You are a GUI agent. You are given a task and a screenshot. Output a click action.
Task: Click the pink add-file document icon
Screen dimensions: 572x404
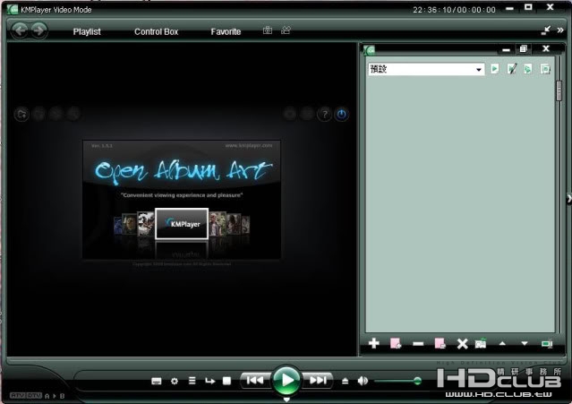coord(396,343)
